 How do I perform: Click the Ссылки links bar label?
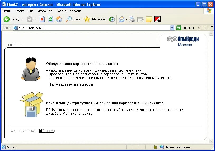coord(203,28)
